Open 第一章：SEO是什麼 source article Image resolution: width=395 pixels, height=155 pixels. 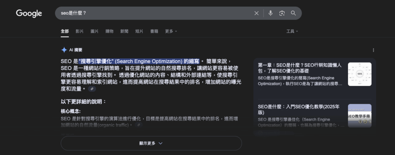coord(300,68)
